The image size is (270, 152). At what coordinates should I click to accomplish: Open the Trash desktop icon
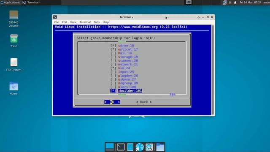coord(13,41)
